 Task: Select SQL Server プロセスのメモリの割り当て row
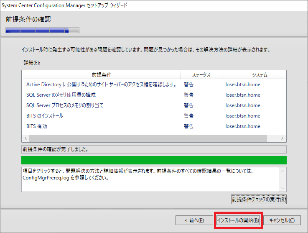pyautogui.click(x=154, y=105)
